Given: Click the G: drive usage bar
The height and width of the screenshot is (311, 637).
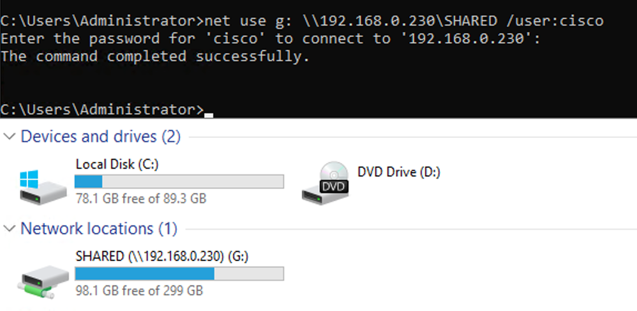Looking at the screenshot, I should click(x=179, y=273).
